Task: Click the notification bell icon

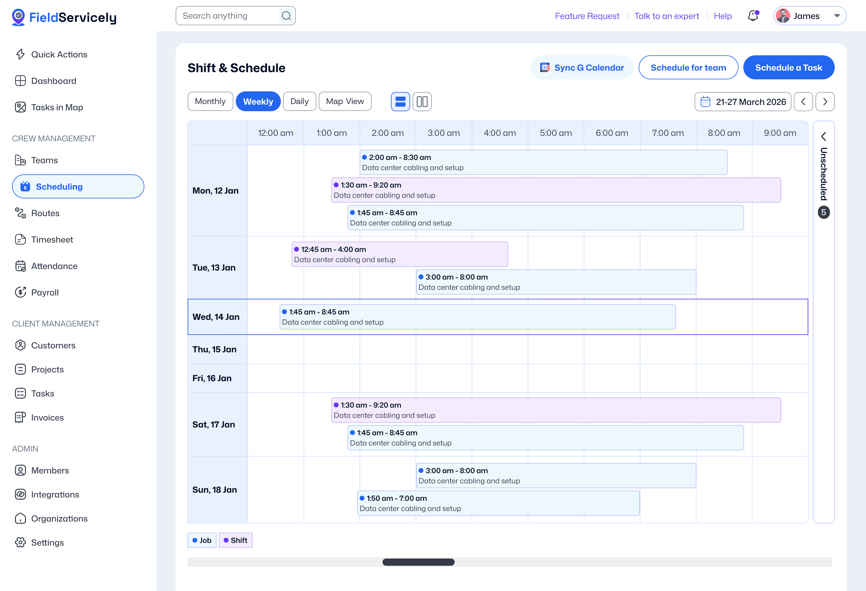Action: click(753, 16)
